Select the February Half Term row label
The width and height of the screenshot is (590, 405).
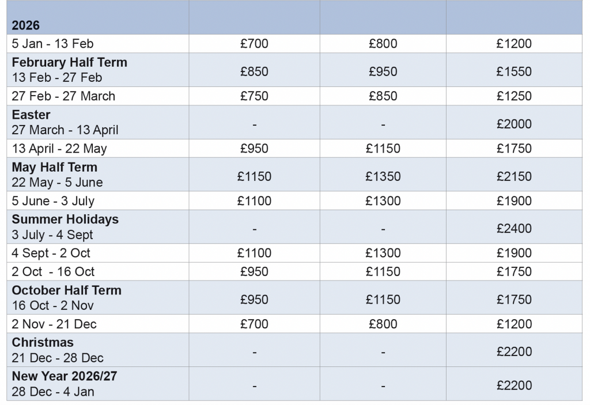coord(70,62)
